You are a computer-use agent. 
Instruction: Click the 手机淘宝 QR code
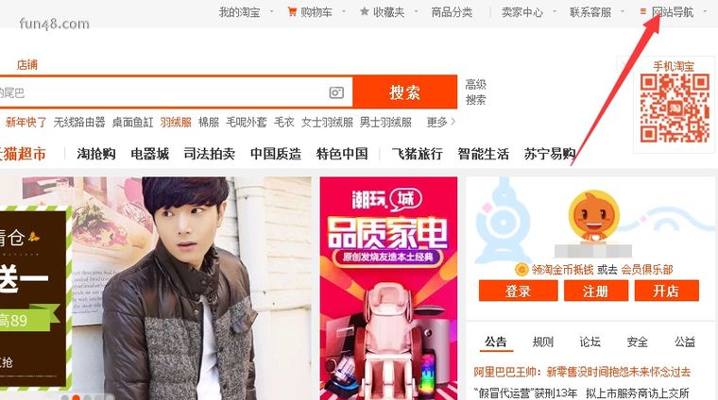coord(675,108)
